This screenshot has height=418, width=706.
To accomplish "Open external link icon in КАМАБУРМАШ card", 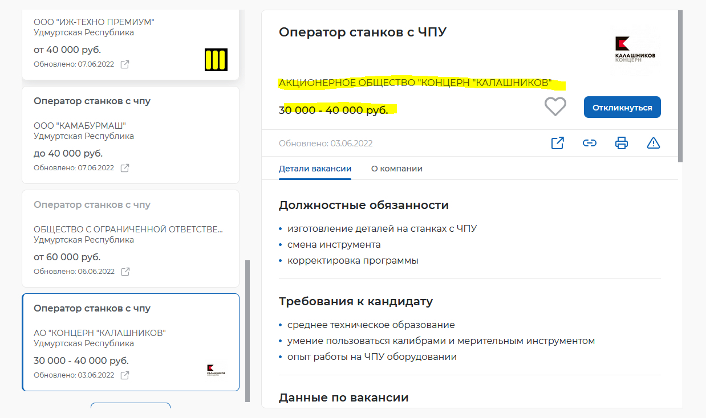I will (x=125, y=168).
